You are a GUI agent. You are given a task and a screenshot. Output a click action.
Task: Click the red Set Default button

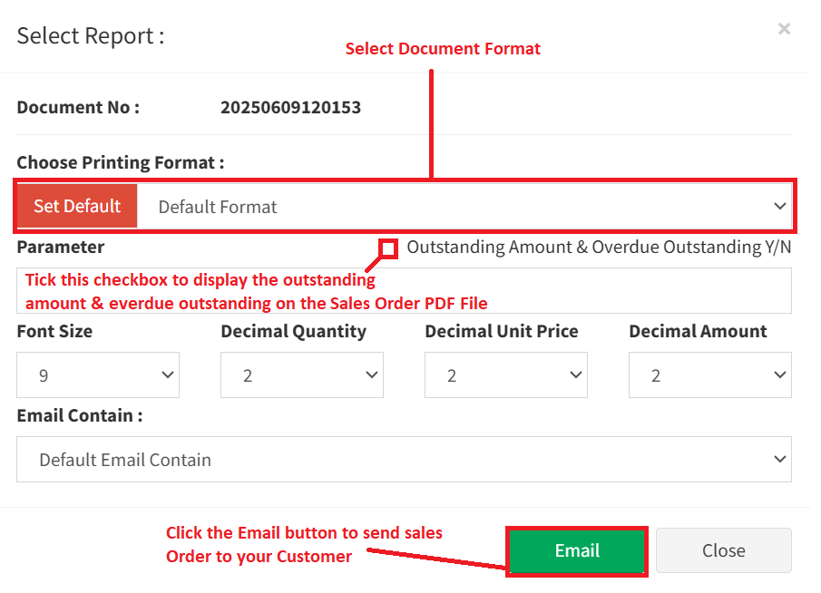[x=77, y=206]
